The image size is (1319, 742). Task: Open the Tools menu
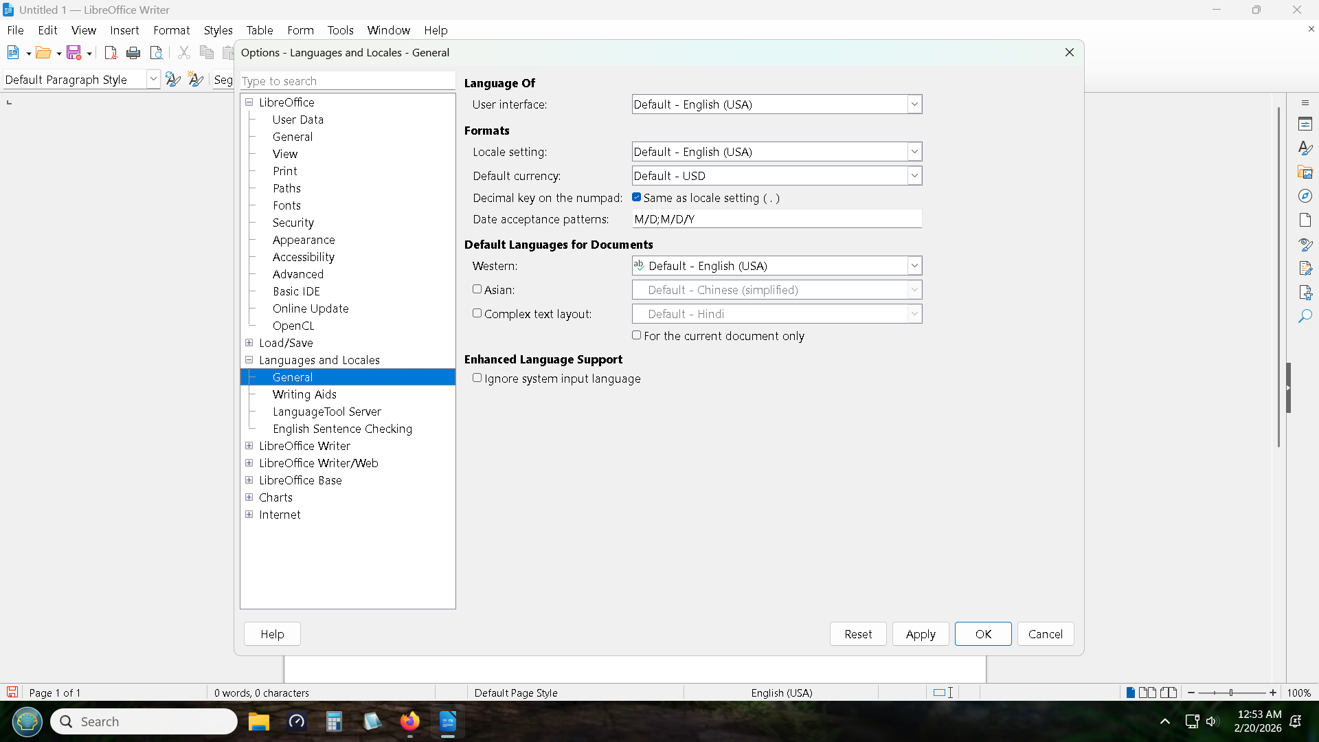tap(340, 30)
